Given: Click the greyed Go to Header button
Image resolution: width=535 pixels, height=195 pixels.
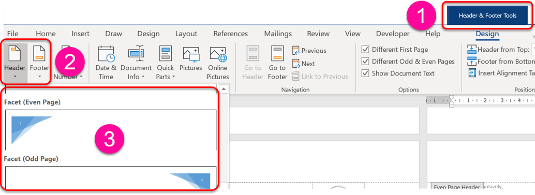Looking at the screenshot, I should pos(252,63).
